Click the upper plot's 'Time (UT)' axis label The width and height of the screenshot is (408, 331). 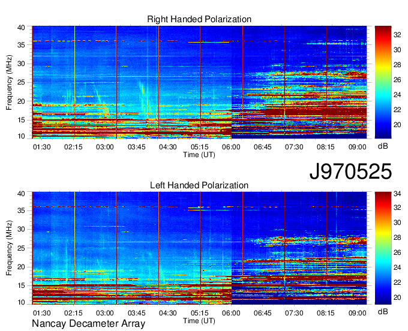tap(199, 155)
